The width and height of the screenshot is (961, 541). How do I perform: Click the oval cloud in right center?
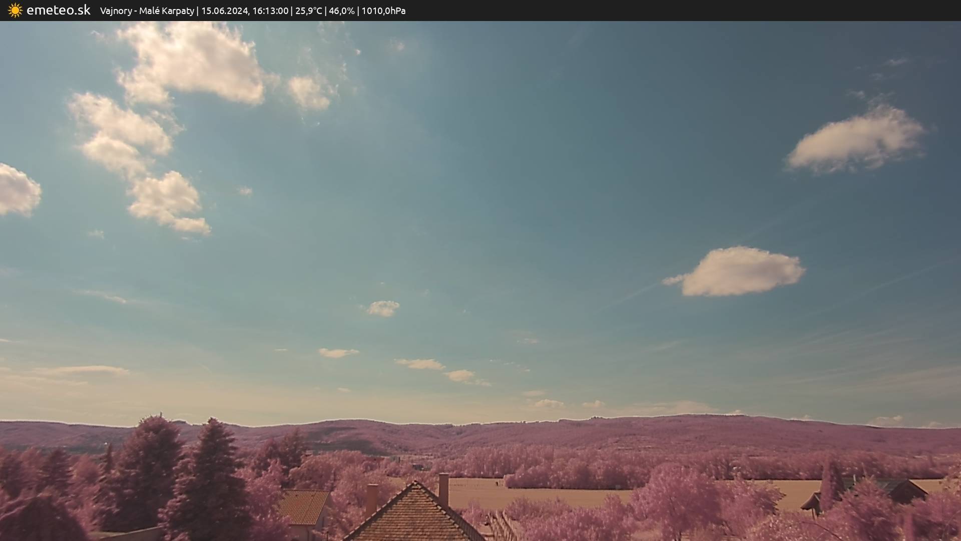point(738,272)
